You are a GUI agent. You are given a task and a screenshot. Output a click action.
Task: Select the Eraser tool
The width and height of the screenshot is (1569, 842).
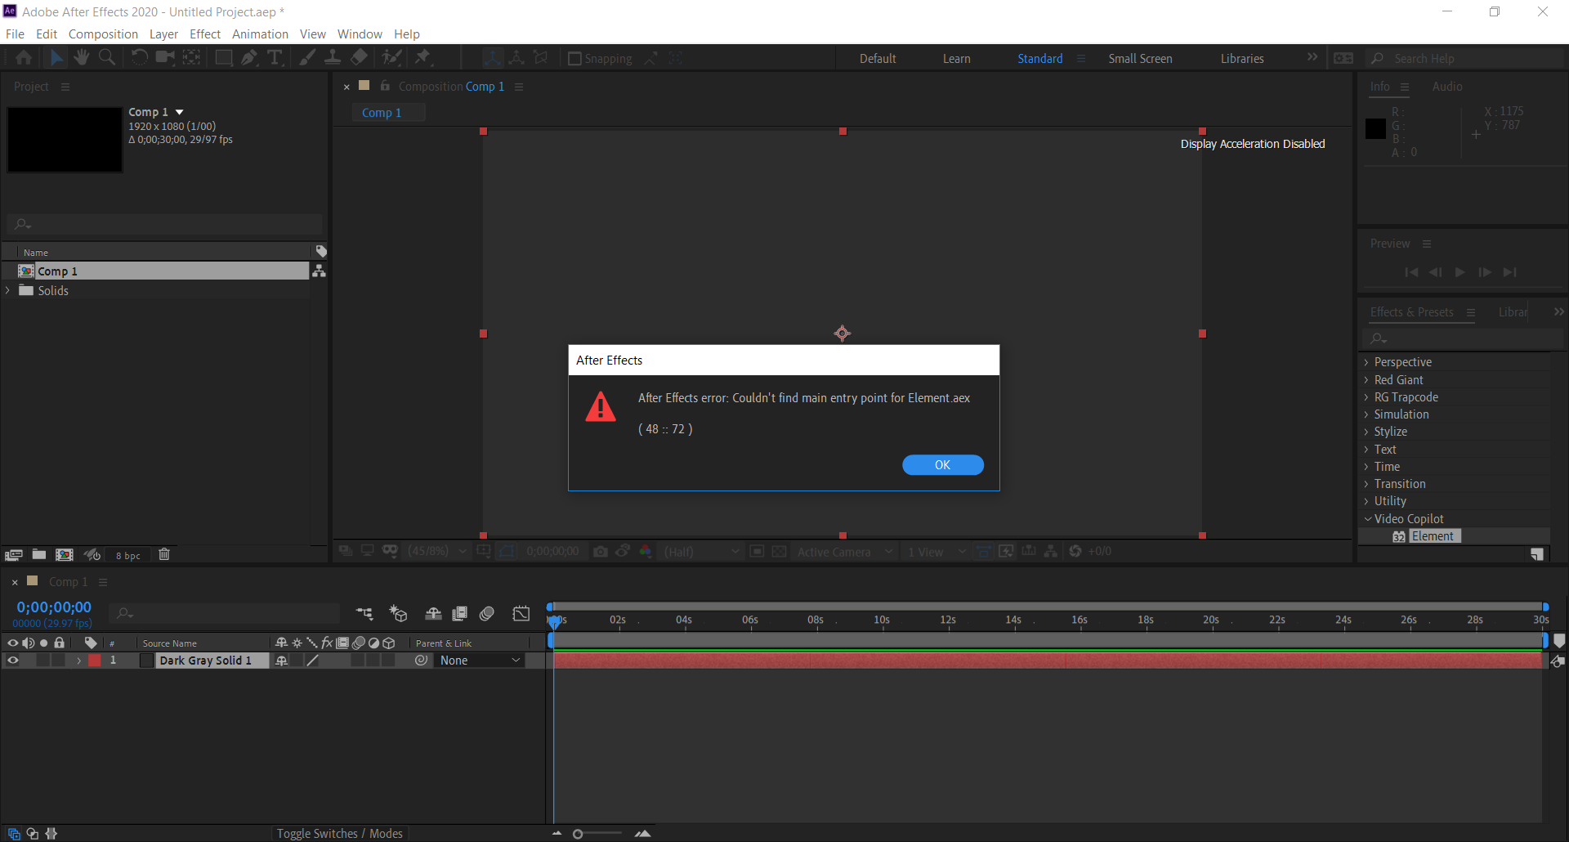click(x=359, y=57)
